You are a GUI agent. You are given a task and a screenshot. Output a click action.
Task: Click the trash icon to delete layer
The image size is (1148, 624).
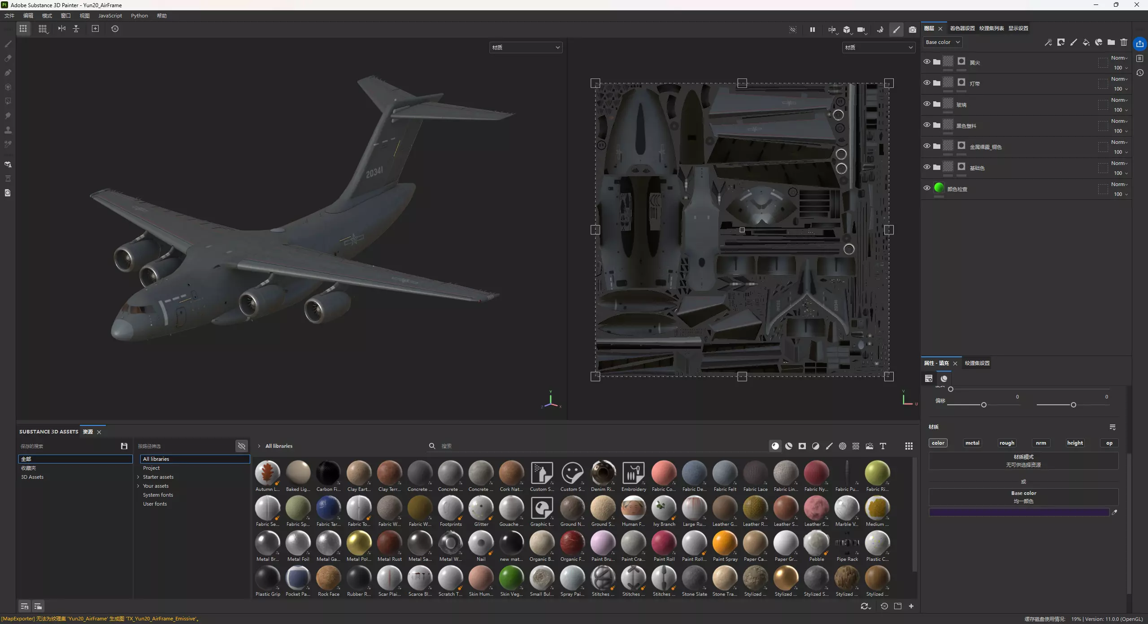coord(1123,42)
